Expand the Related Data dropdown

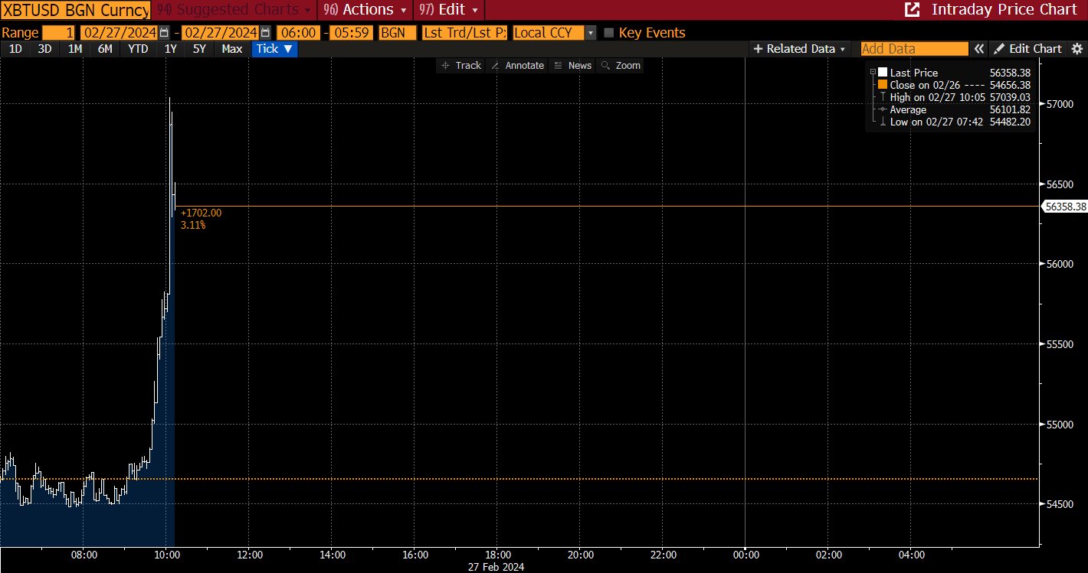(800, 49)
